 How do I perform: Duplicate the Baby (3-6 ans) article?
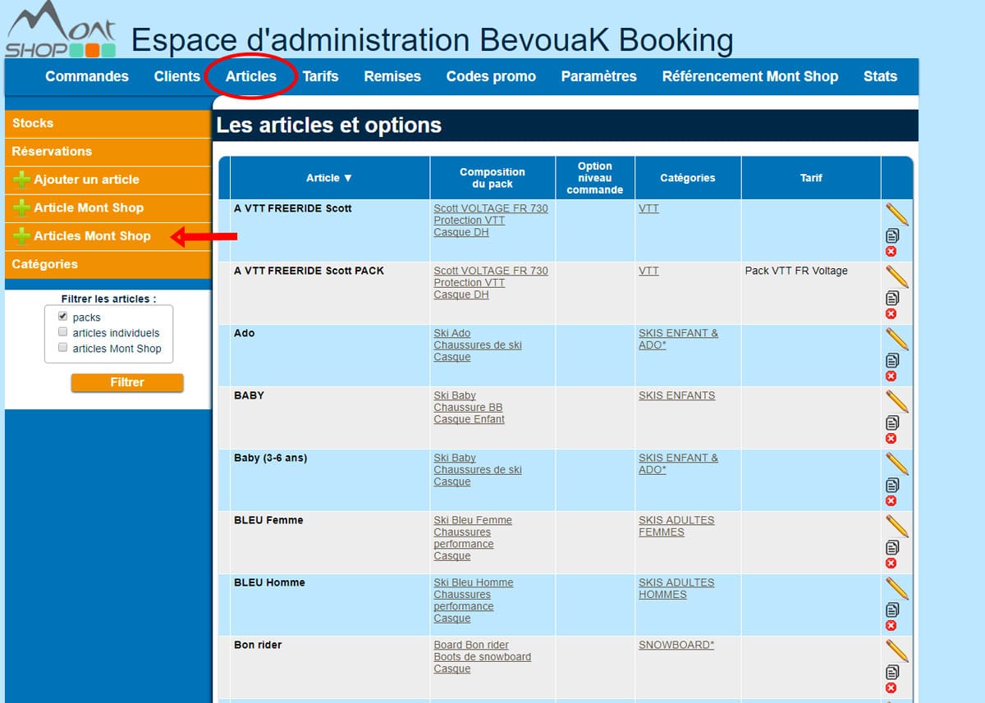[892, 485]
